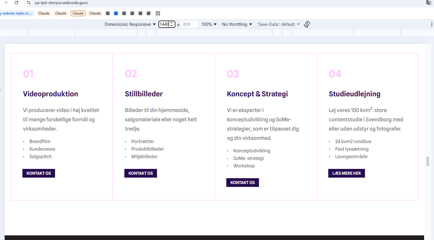Open the device toolbar three-dot menu
The width and height of the screenshot is (434, 240).
pos(432,24)
